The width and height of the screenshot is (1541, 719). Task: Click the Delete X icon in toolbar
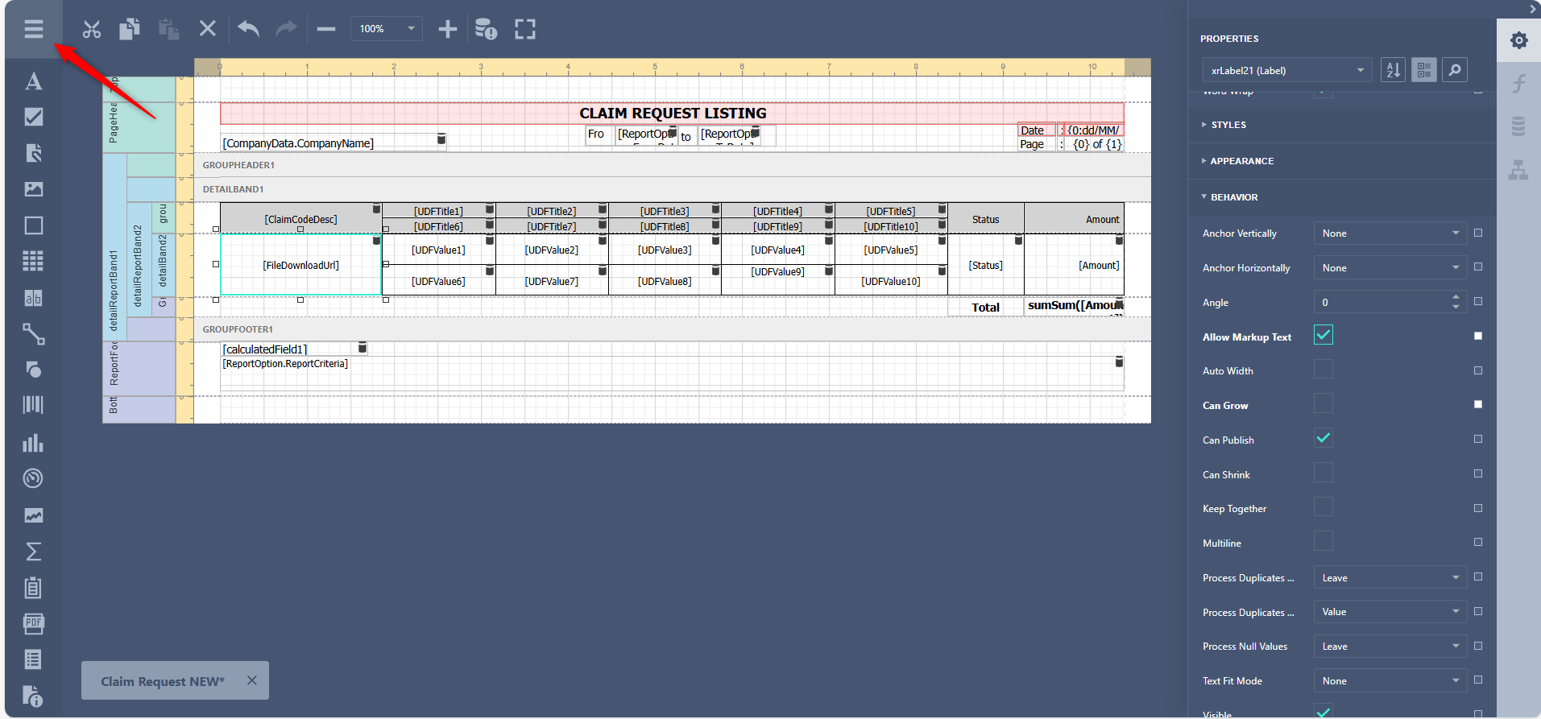208,29
